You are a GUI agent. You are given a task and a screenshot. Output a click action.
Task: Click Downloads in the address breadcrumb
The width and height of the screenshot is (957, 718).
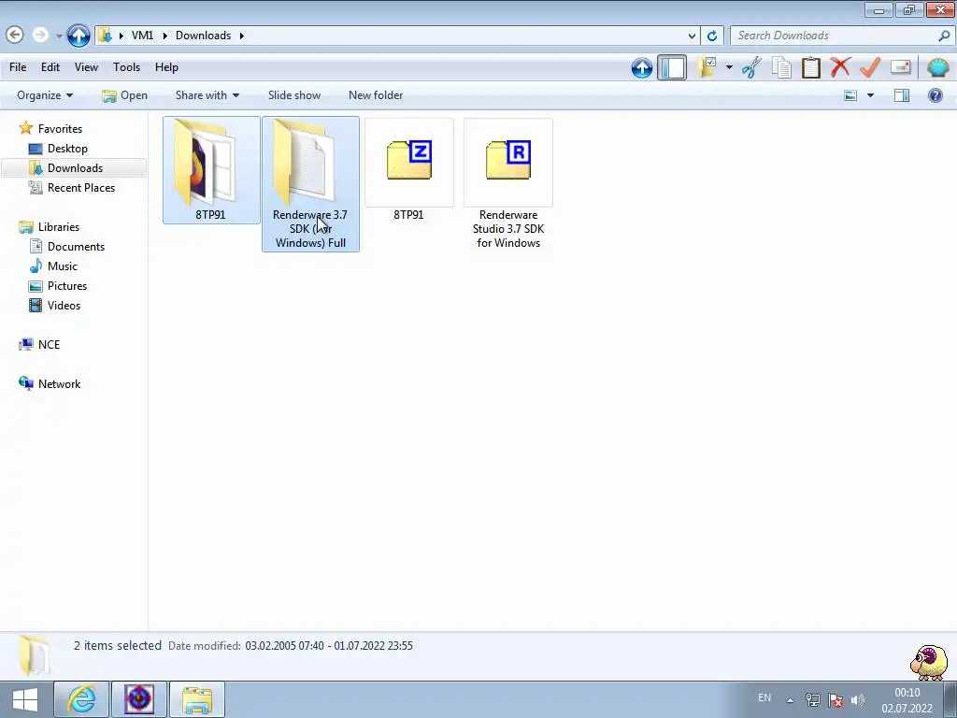(x=203, y=36)
